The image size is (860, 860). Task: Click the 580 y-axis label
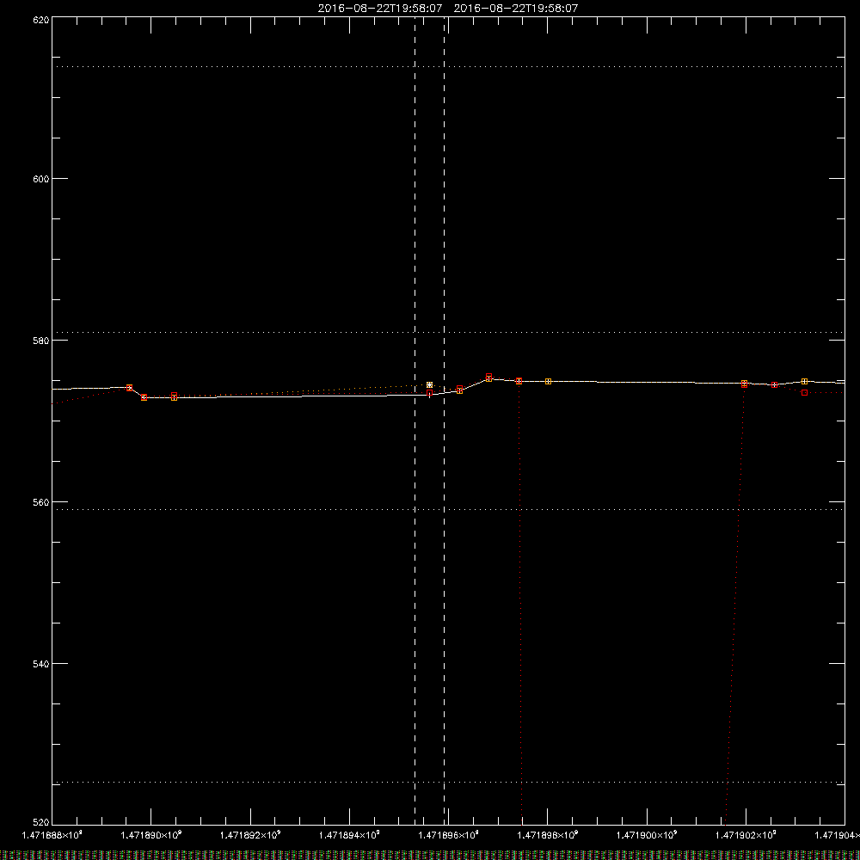point(41,341)
